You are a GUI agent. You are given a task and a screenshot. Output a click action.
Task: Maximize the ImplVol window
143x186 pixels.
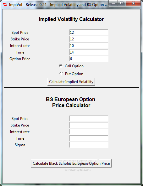[x=121, y=3]
